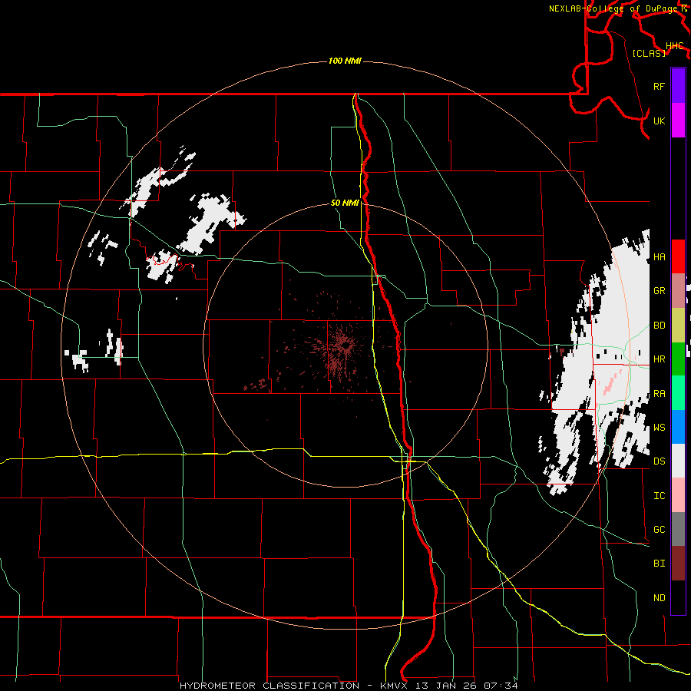Click the Hydrometeor Classification KMVX title text
The image size is (691, 691).
[349, 686]
